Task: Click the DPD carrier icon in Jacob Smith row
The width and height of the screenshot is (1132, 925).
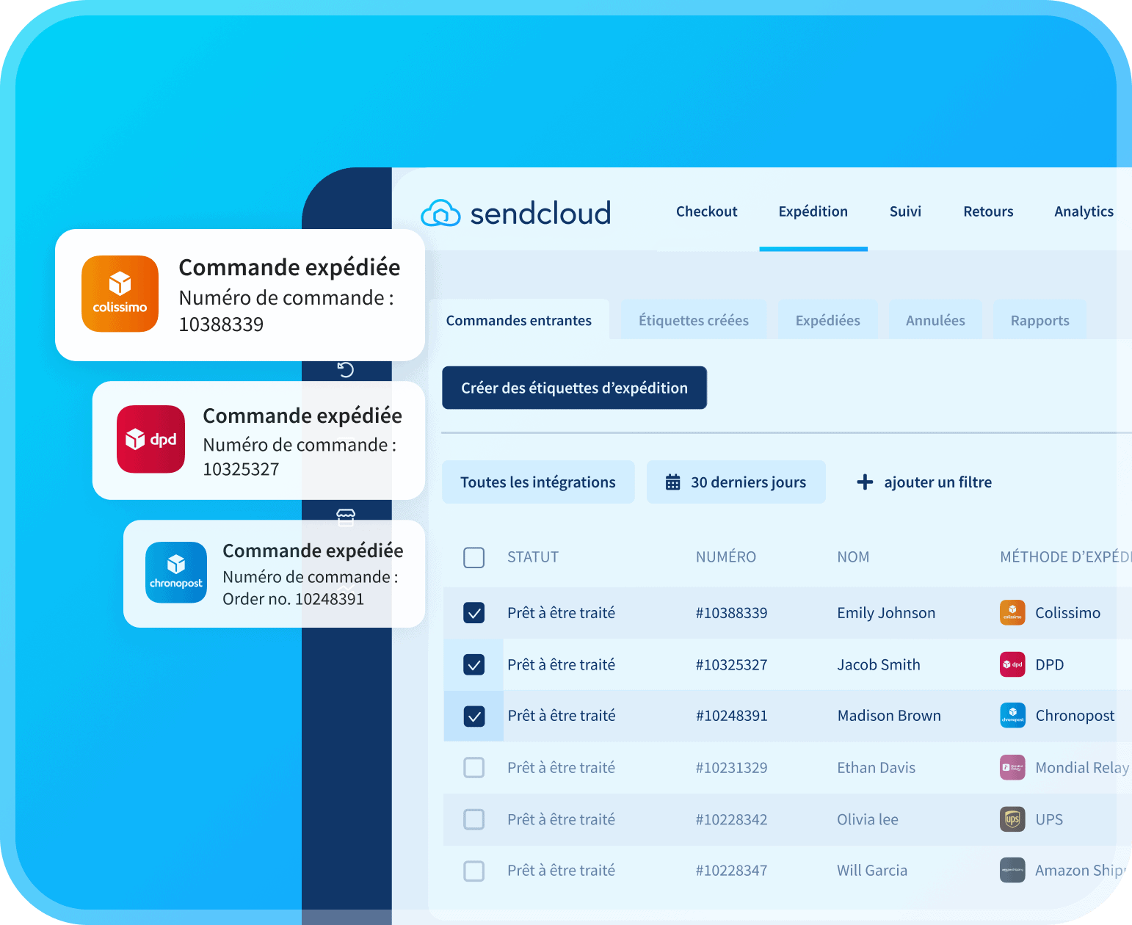Action: 1012,664
